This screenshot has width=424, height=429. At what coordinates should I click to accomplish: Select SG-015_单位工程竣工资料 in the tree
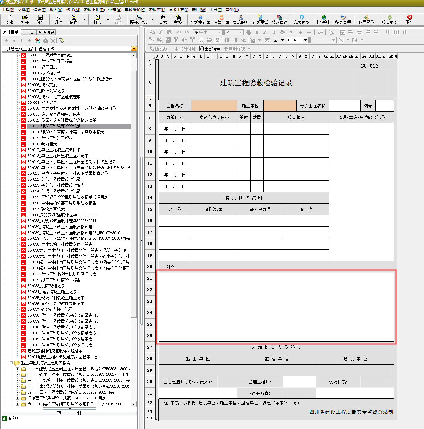pos(50,138)
